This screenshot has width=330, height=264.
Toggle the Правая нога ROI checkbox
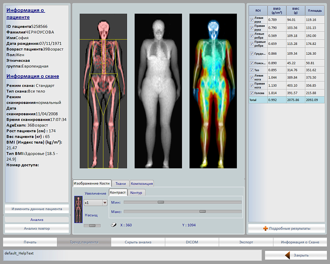[252, 85]
